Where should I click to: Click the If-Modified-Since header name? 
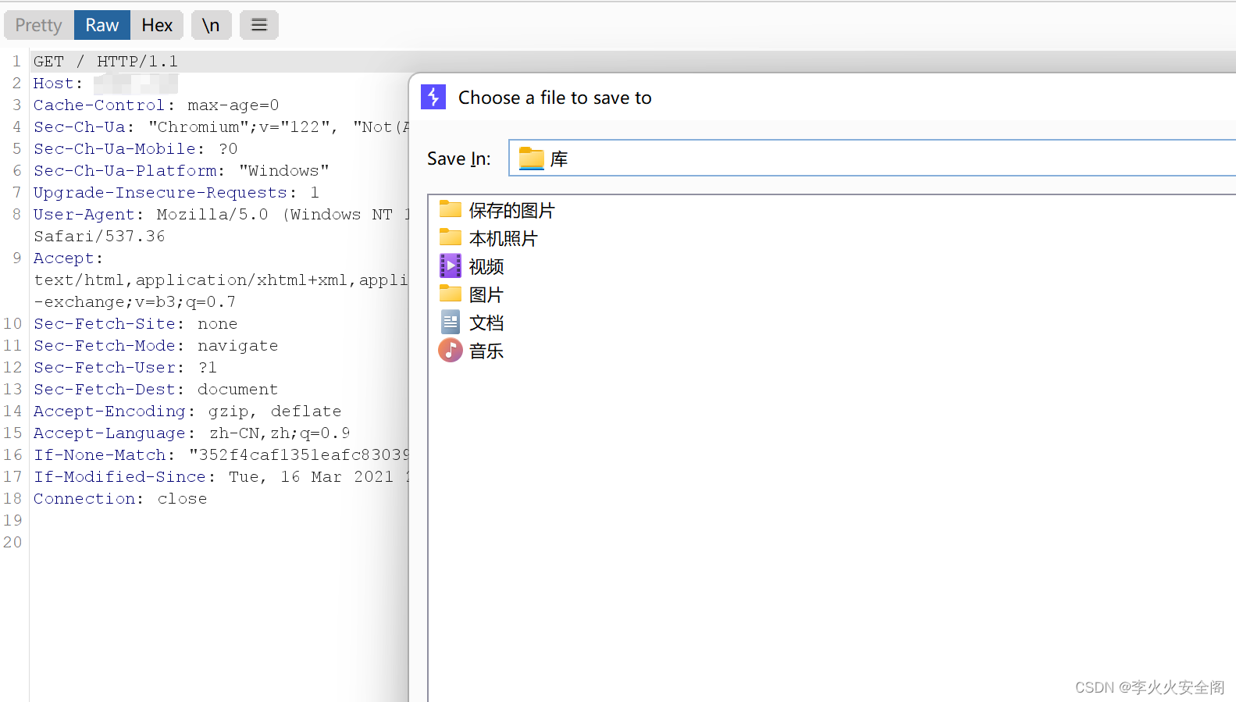tap(124, 476)
